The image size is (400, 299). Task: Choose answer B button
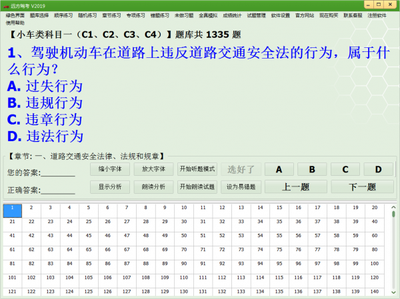coord(312,169)
